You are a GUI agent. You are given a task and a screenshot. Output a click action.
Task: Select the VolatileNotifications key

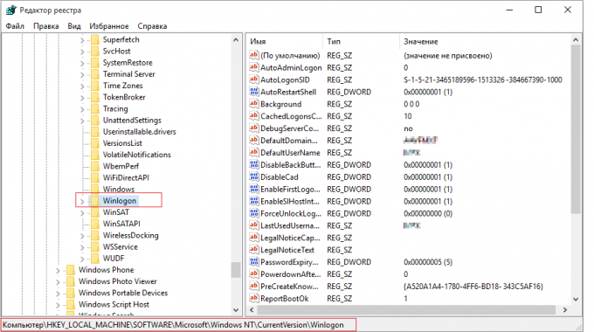[137, 155]
